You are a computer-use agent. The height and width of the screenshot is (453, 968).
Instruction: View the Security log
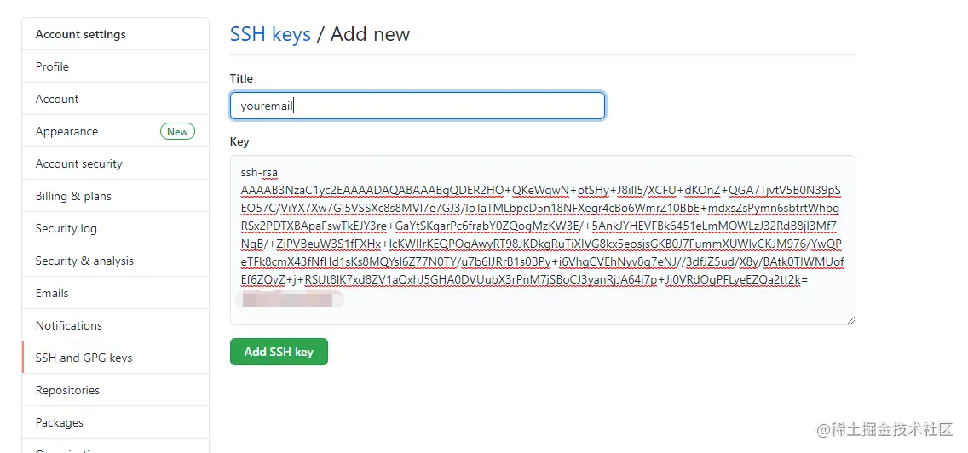coord(66,228)
